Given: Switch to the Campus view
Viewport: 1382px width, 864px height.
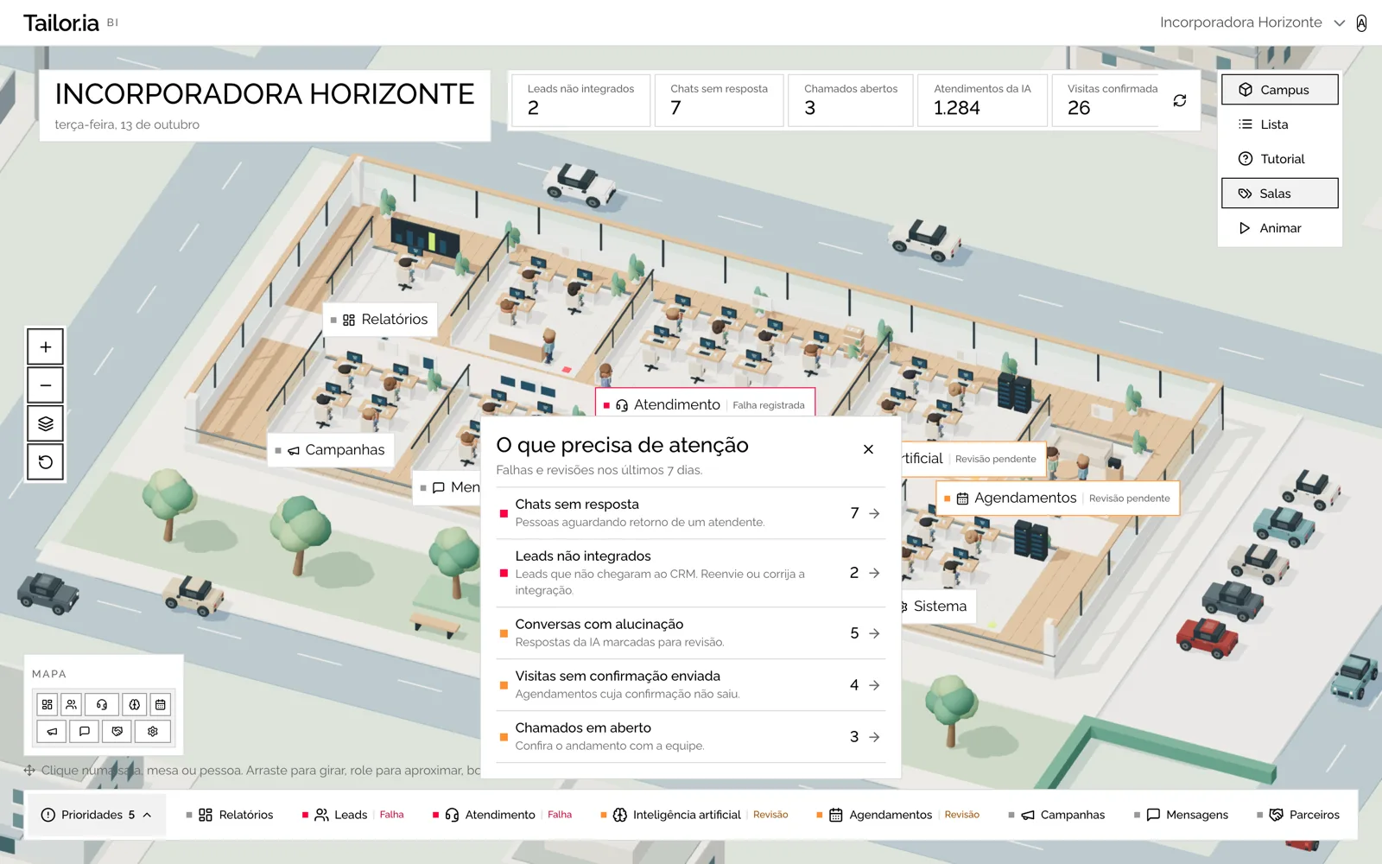Looking at the screenshot, I should (x=1279, y=90).
